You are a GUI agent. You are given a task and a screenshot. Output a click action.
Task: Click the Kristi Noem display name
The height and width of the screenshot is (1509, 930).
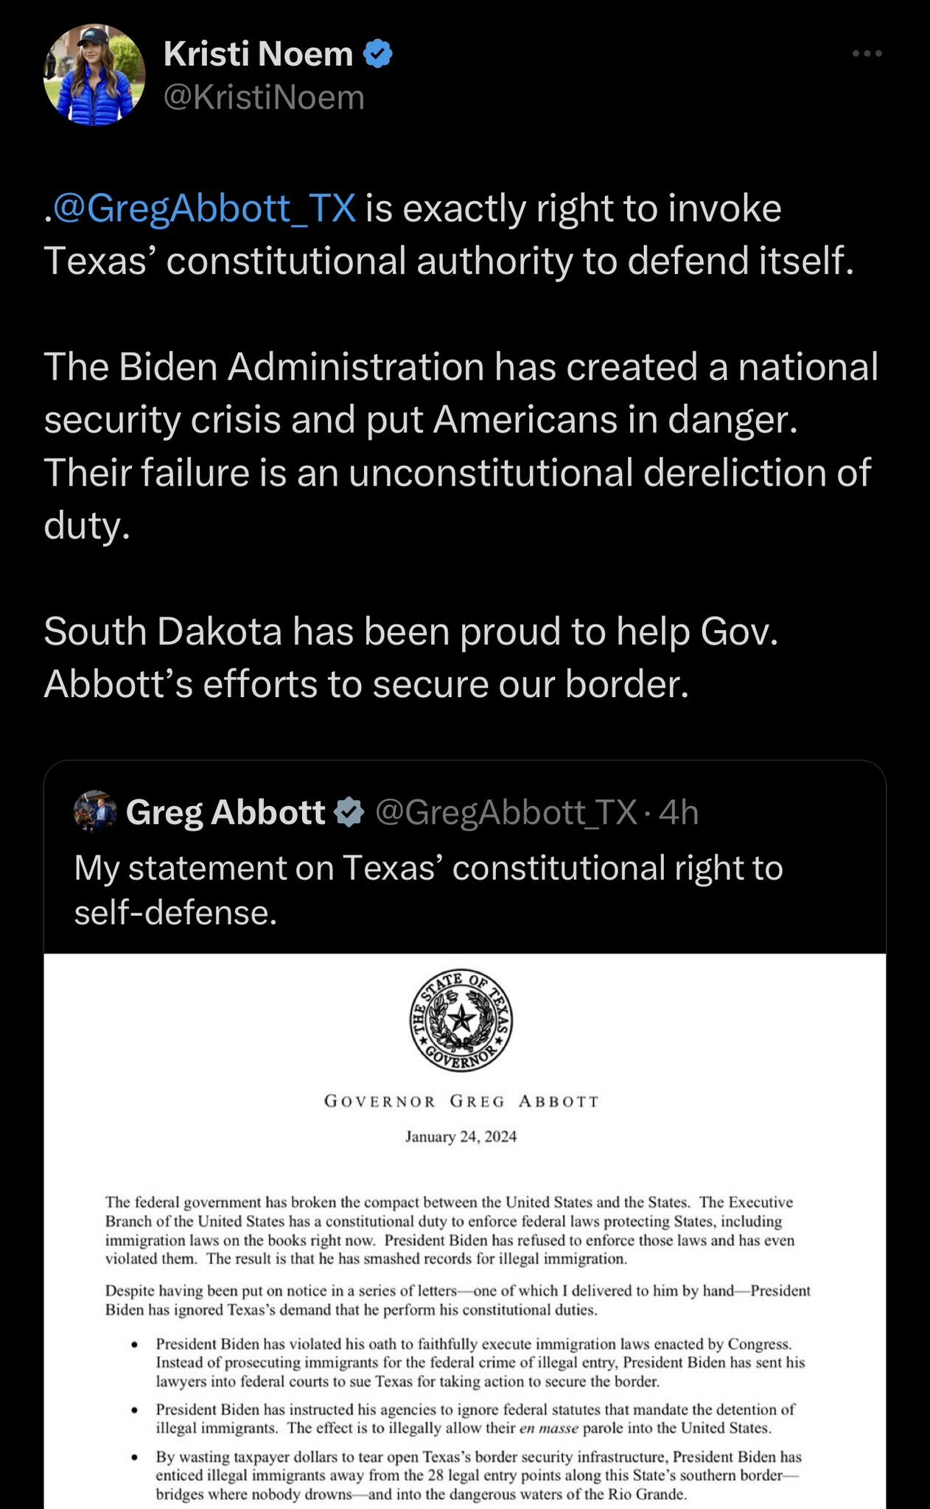tap(259, 55)
